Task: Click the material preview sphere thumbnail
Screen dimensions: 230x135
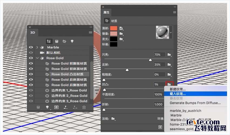Action: click(163, 32)
